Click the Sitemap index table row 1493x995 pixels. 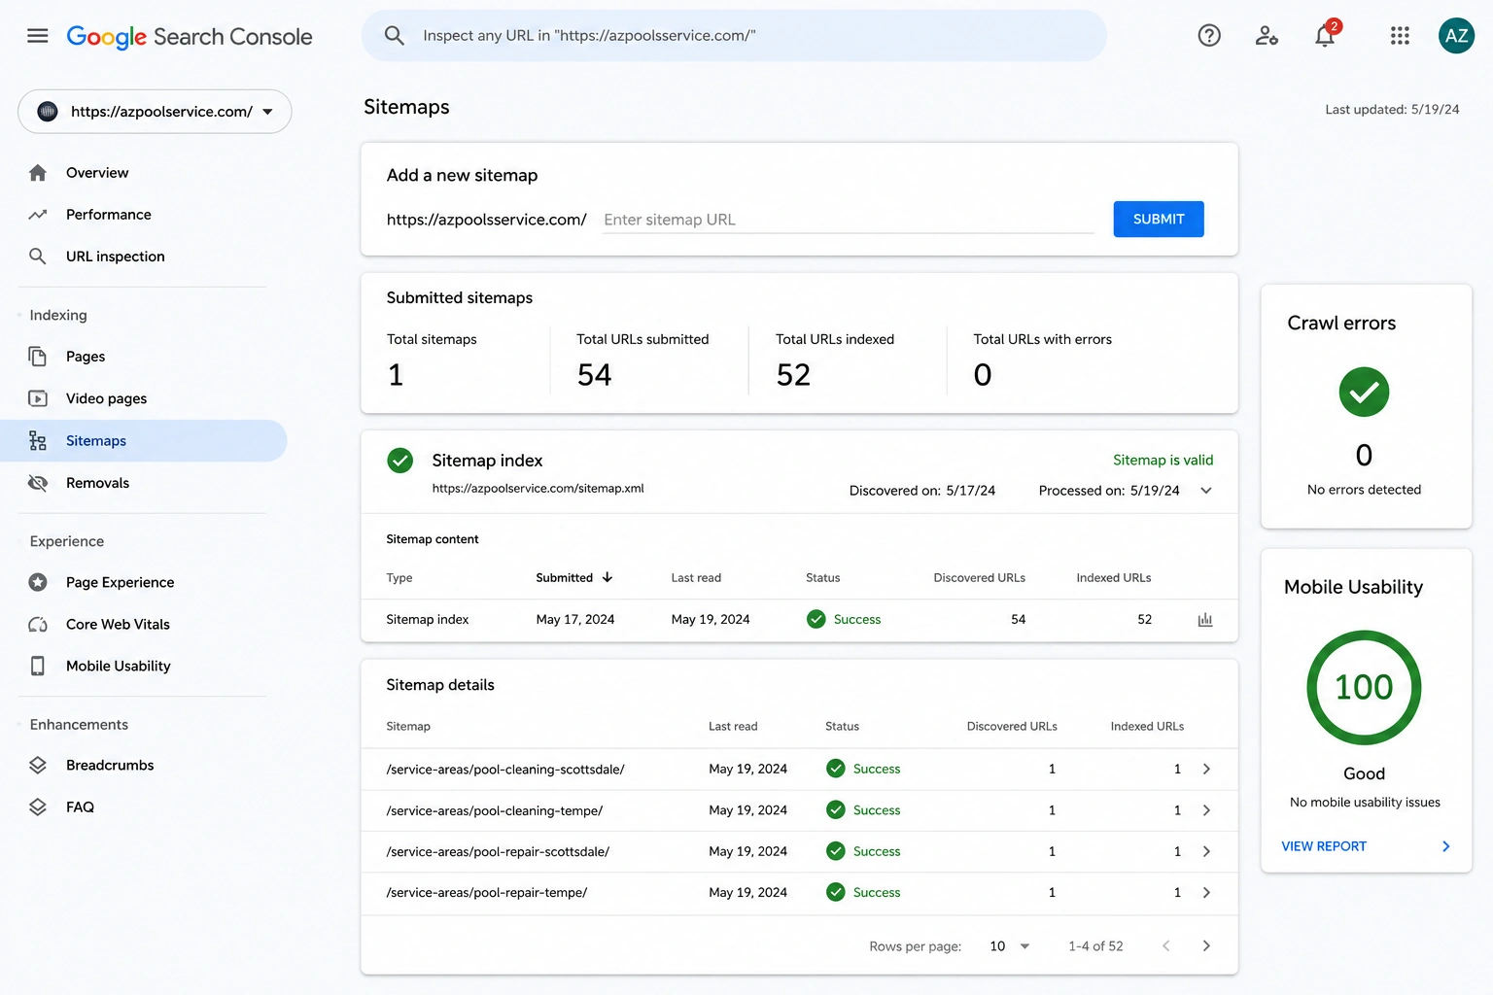point(799,620)
